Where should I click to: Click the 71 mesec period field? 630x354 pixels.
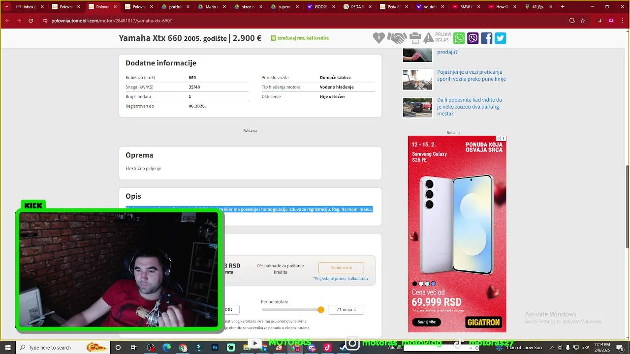click(346, 310)
